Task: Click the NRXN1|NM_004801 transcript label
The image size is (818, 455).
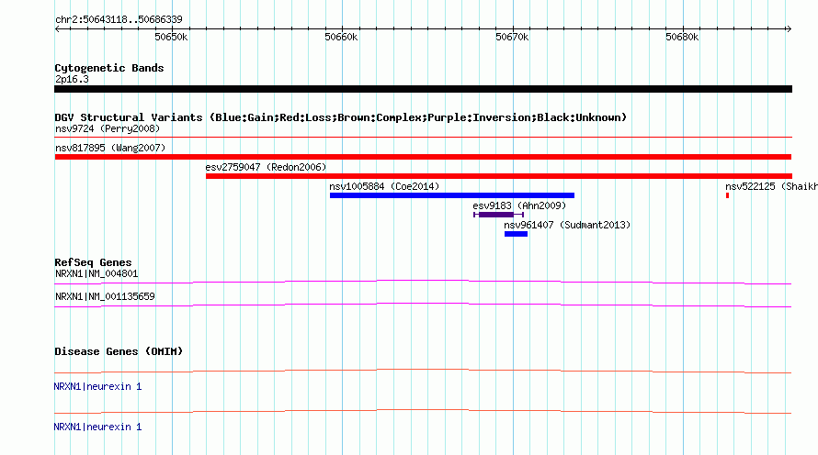Action: (x=97, y=274)
